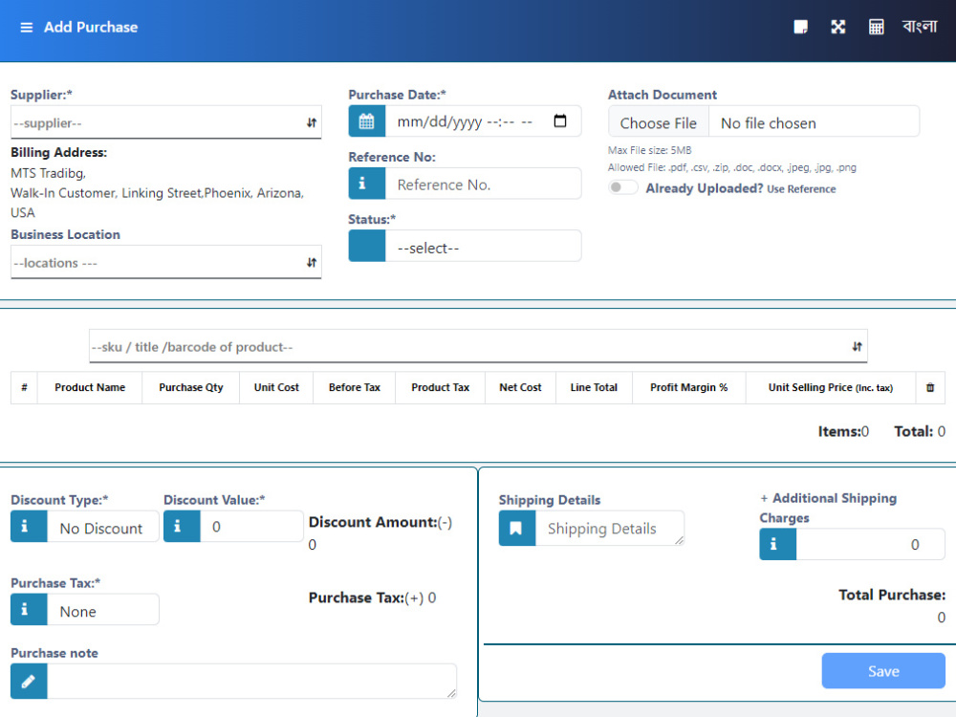
Task: Switch language to বাংলা
Action: pyautogui.click(x=920, y=27)
